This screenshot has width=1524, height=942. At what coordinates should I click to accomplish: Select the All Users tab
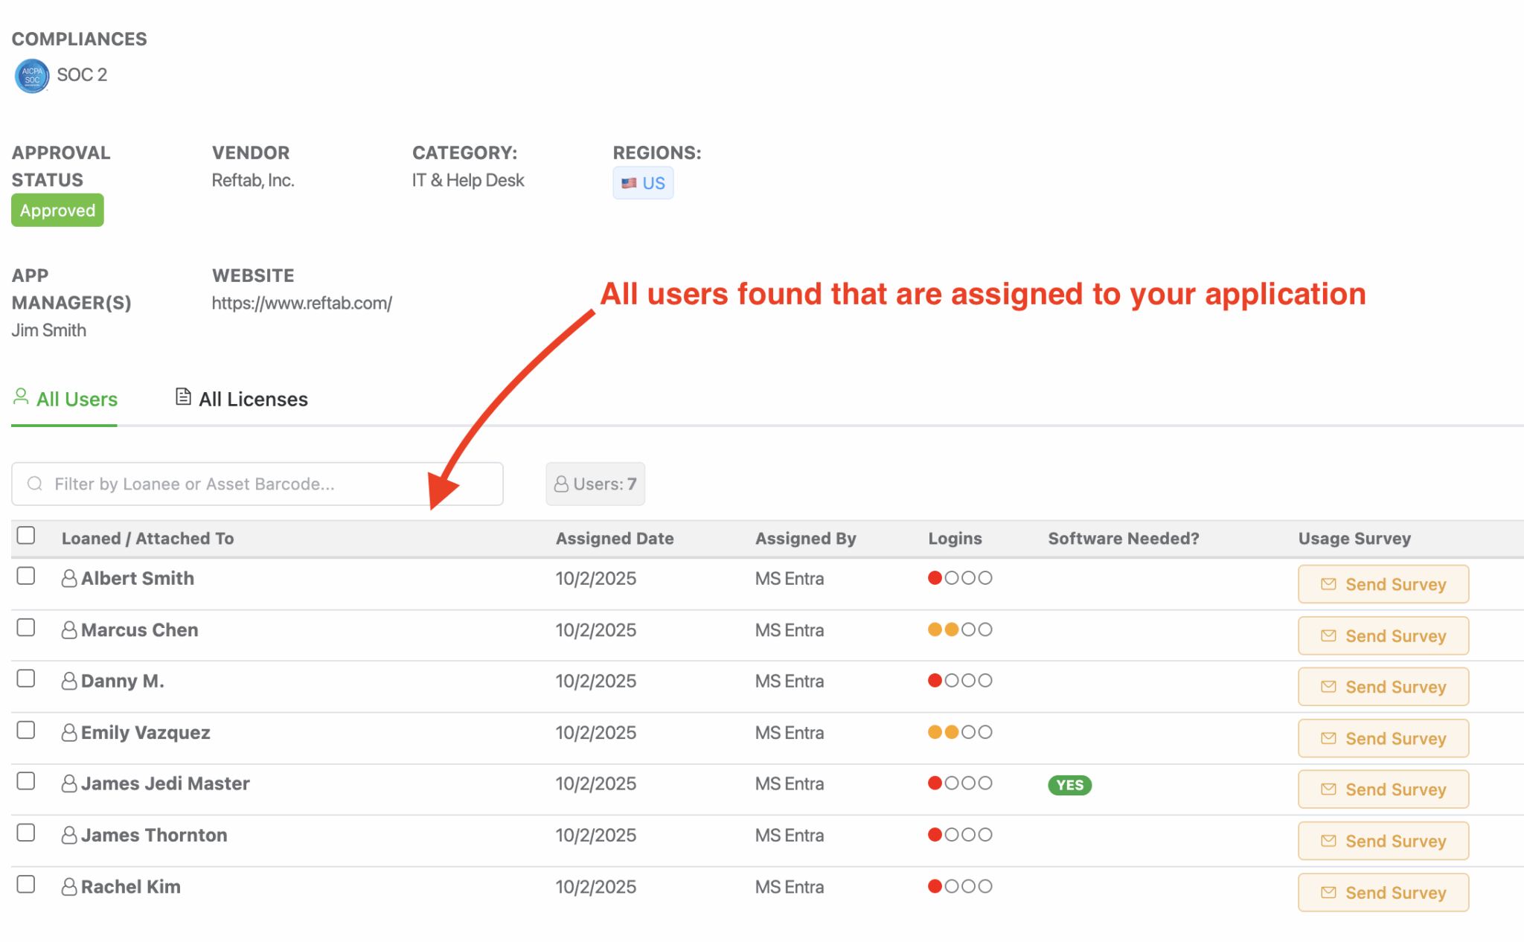(x=77, y=399)
